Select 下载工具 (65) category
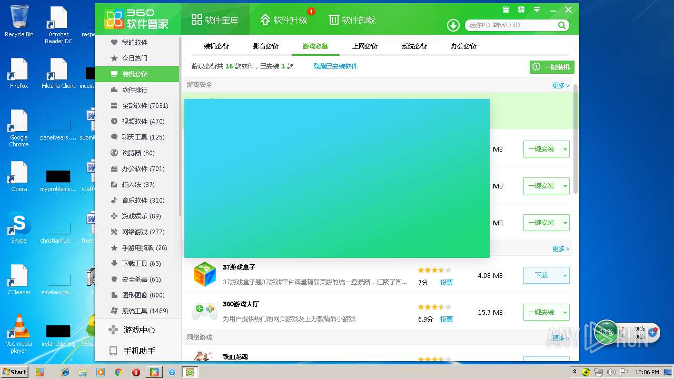Viewport: 674px width, 379px height. click(x=137, y=263)
